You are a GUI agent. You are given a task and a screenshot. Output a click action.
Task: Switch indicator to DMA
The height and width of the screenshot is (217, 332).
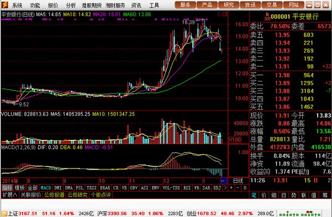click(69, 188)
